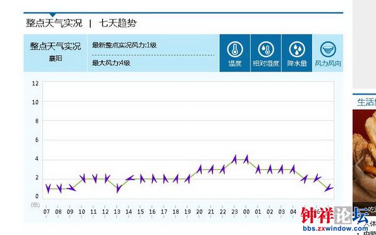Select the 风力风向 wind icon
Screen dimensions: 376x235
click(328, 53)
